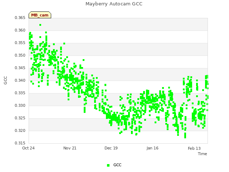This screenshot has width=229, height=172.
Task: Click the 0.365 y-axis value
Action: tap(20, 18)
